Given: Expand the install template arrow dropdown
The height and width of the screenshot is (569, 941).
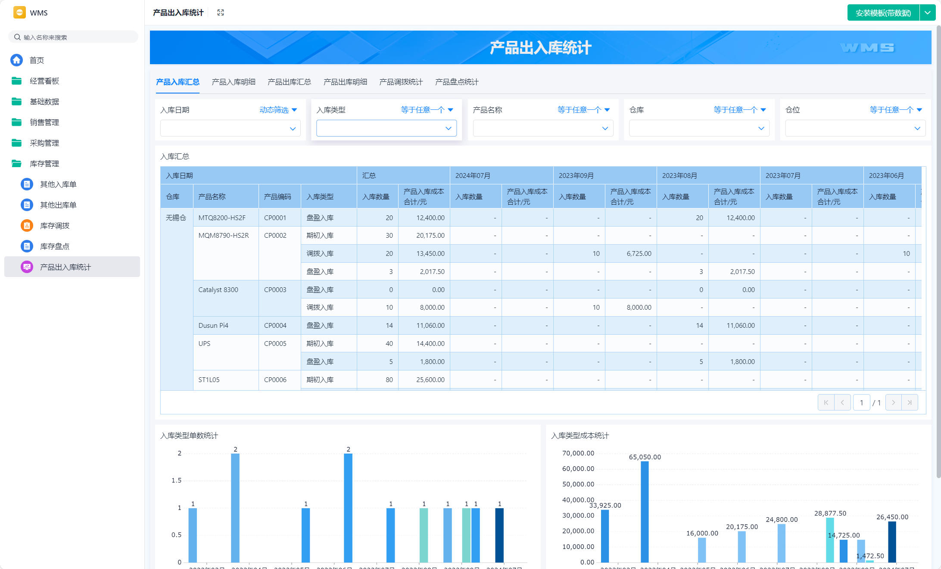Looking at the screenshot, I should coord(928,12).
